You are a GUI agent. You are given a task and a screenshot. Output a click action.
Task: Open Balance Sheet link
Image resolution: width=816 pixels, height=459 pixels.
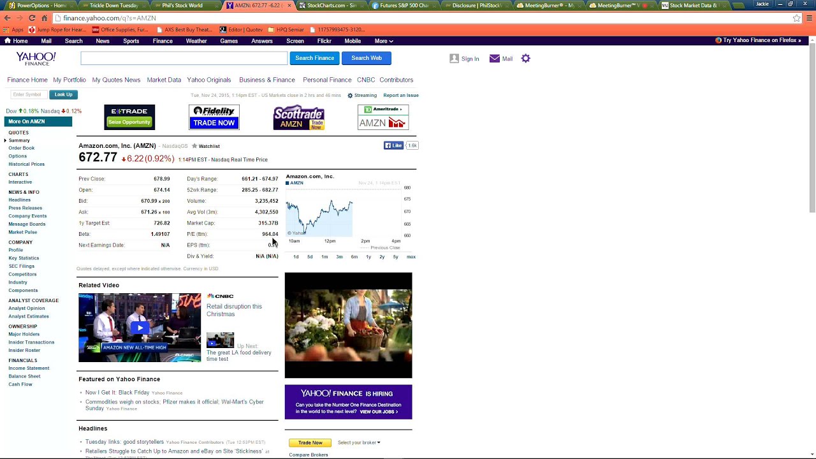coord(24,376)
